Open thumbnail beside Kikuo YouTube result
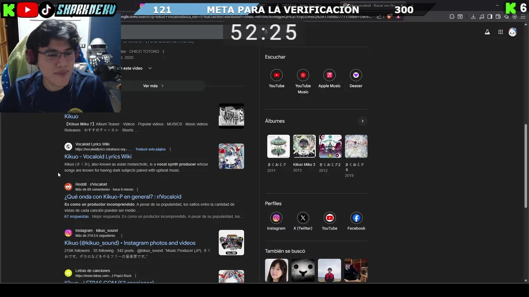 coord(231,116)
